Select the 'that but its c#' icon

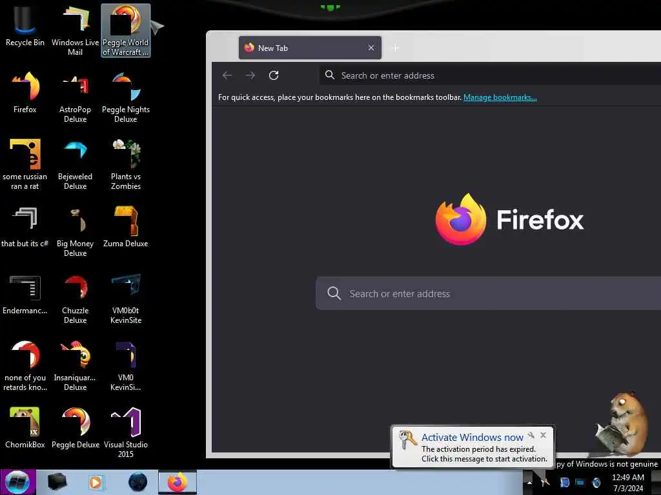(x=25, y=227)
